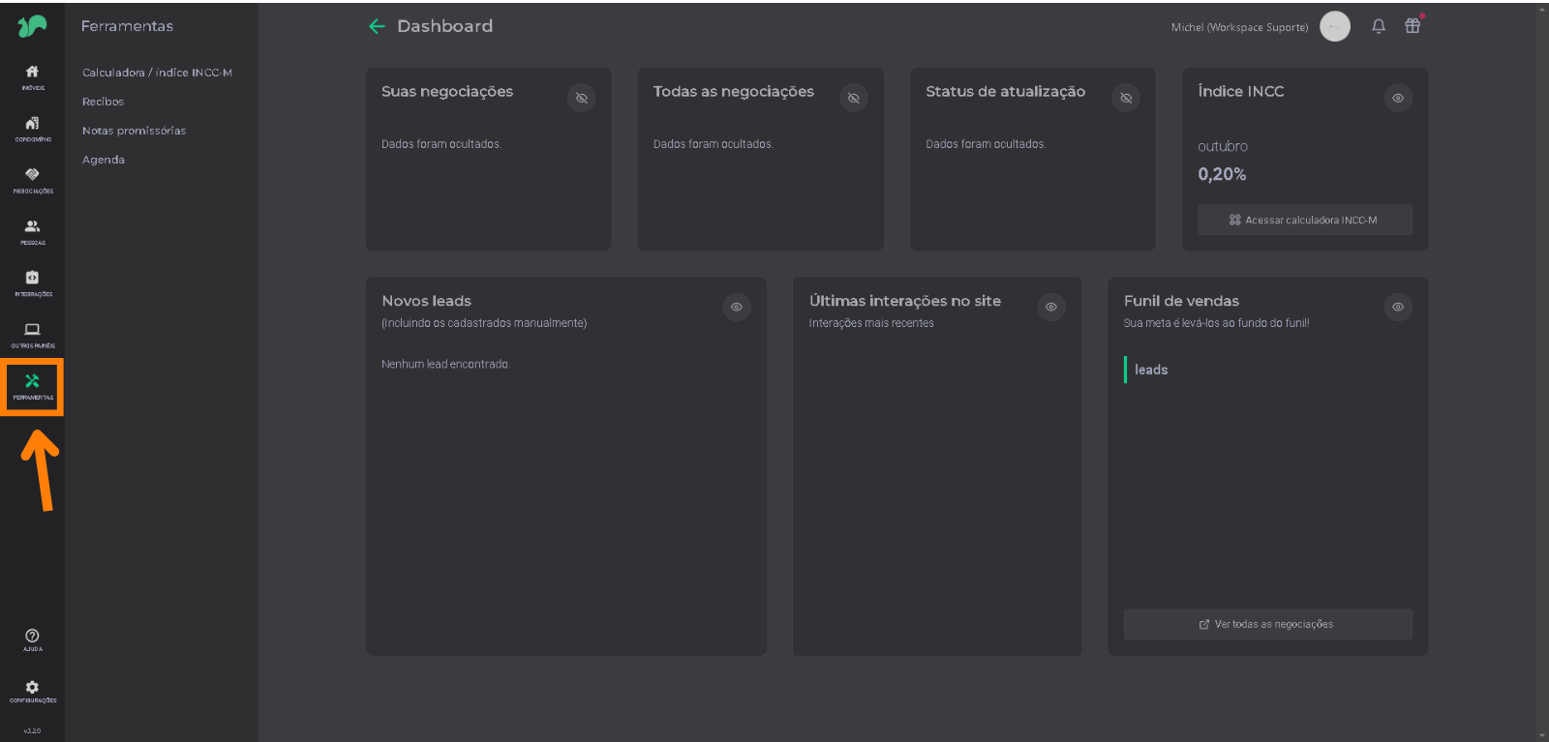The width and height of the screenshot is (1549, 742).
Task: Click the Funil de vendas card title
Action: [x=1181, y=301]
